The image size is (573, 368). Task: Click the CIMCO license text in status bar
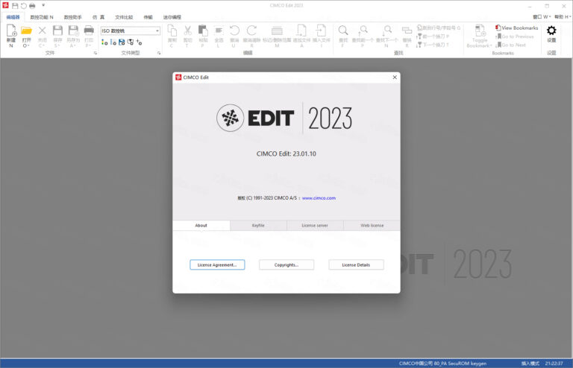(x=442, y=364)
